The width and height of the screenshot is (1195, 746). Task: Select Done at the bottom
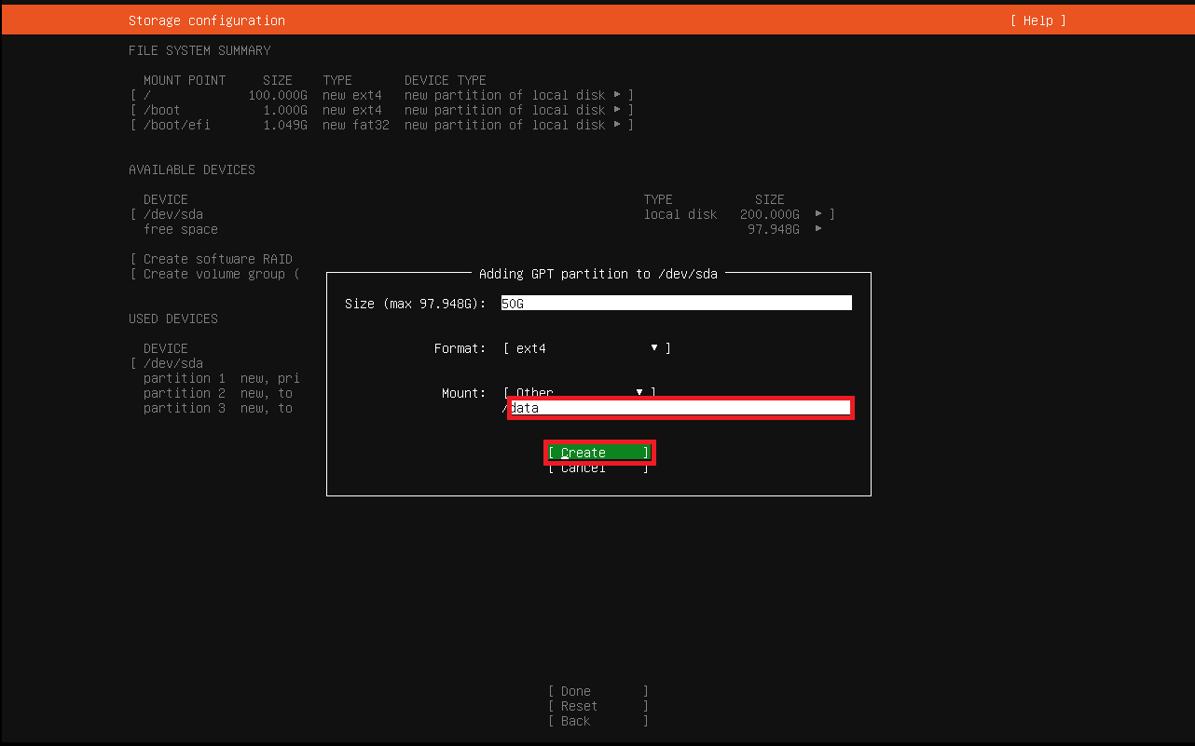tap(598, 691)
